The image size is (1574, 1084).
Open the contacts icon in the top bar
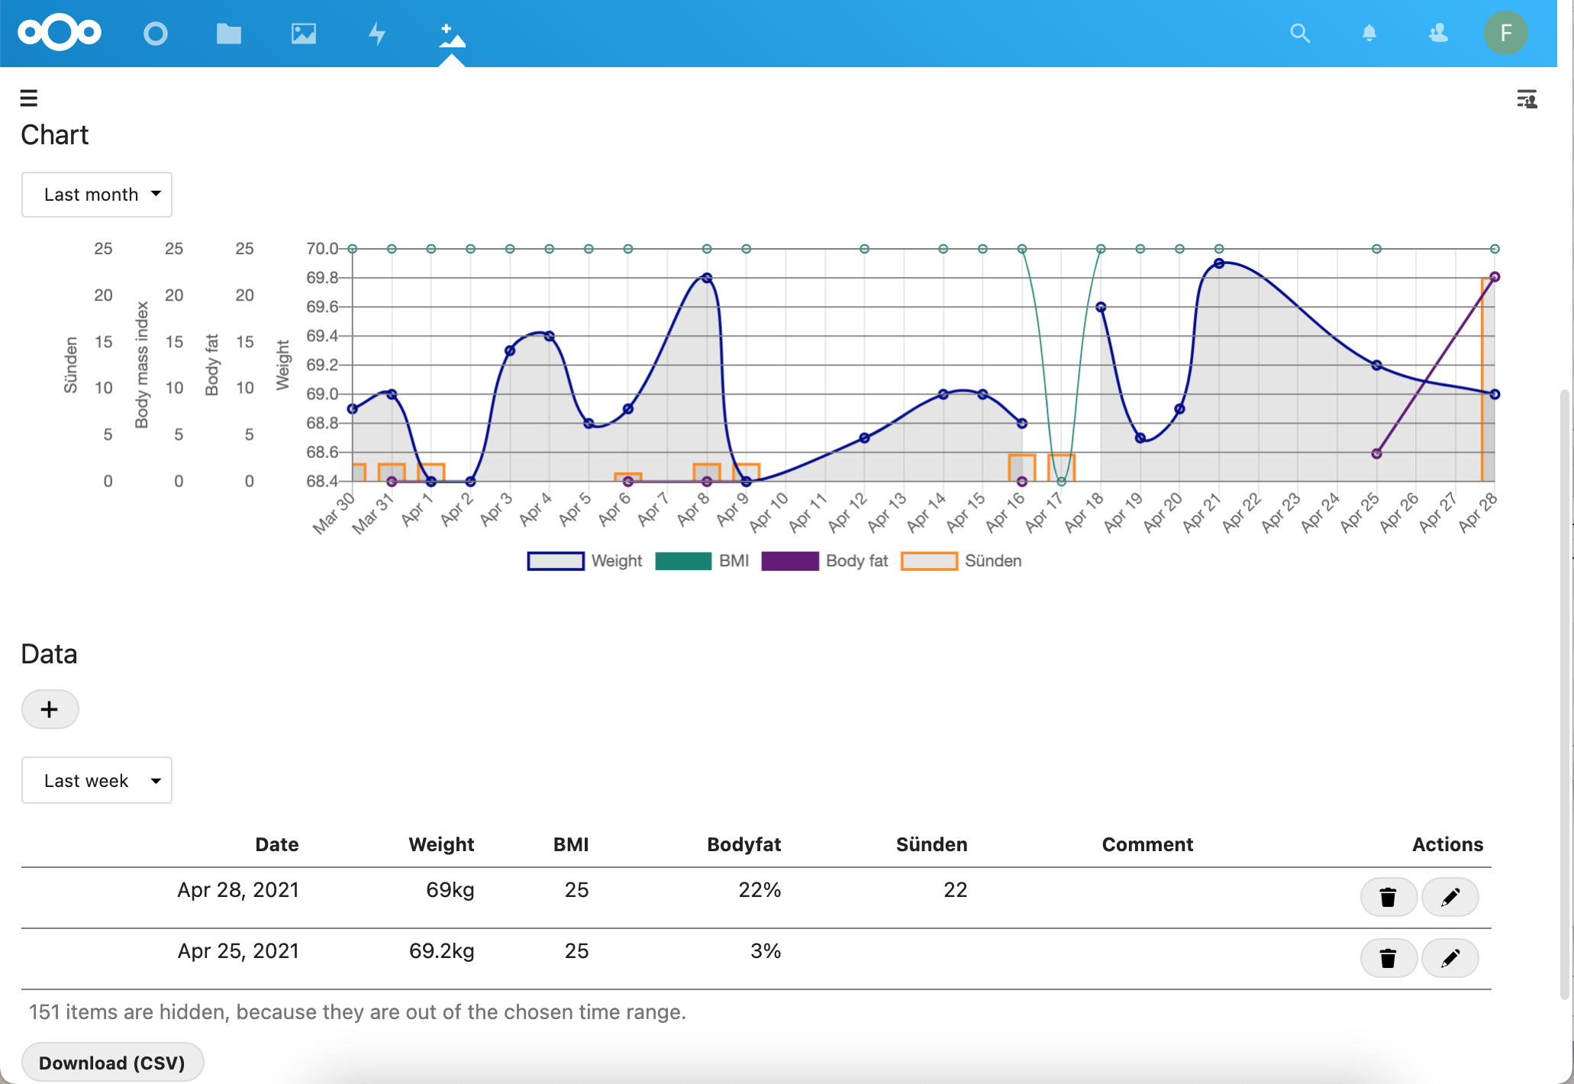1437,33
